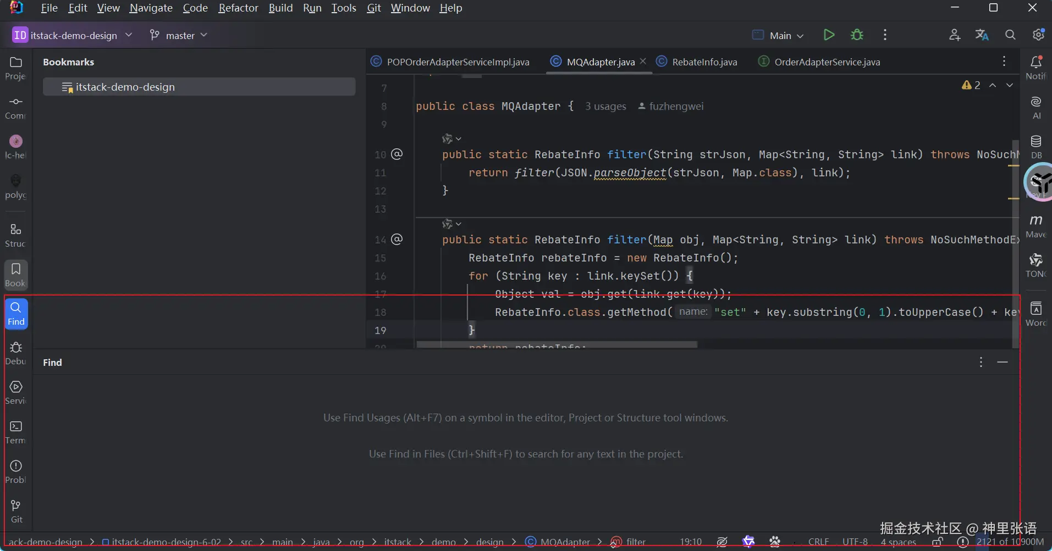Click the purple plugin icon in status bar
1052x551 pixels.
click(x=748, y=542)
